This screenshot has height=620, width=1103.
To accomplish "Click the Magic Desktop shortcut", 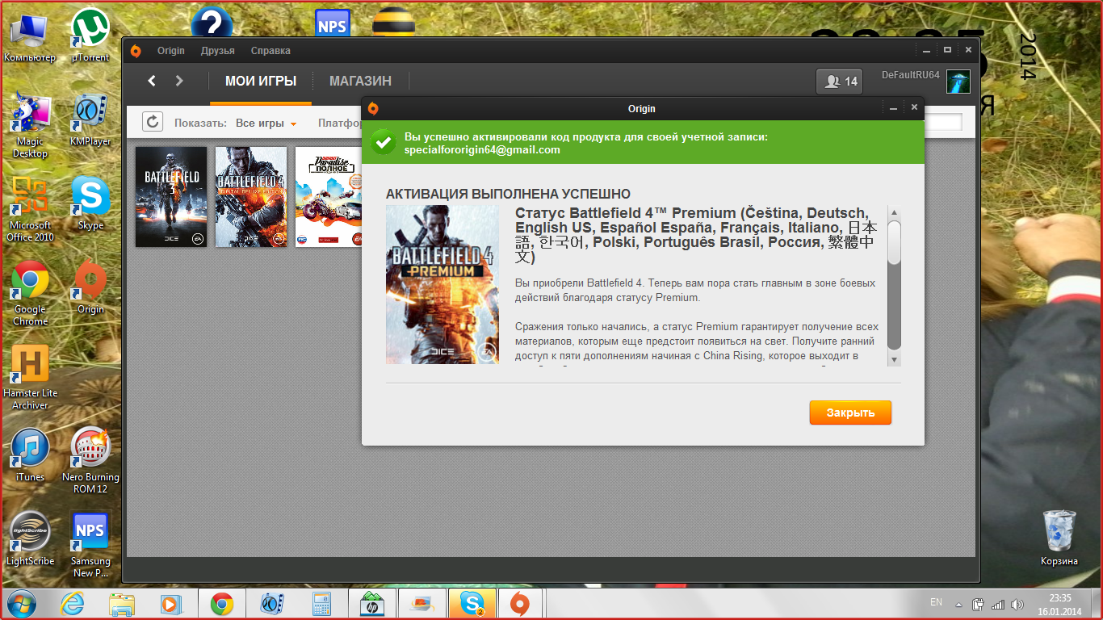I will (x=30, y=126).
